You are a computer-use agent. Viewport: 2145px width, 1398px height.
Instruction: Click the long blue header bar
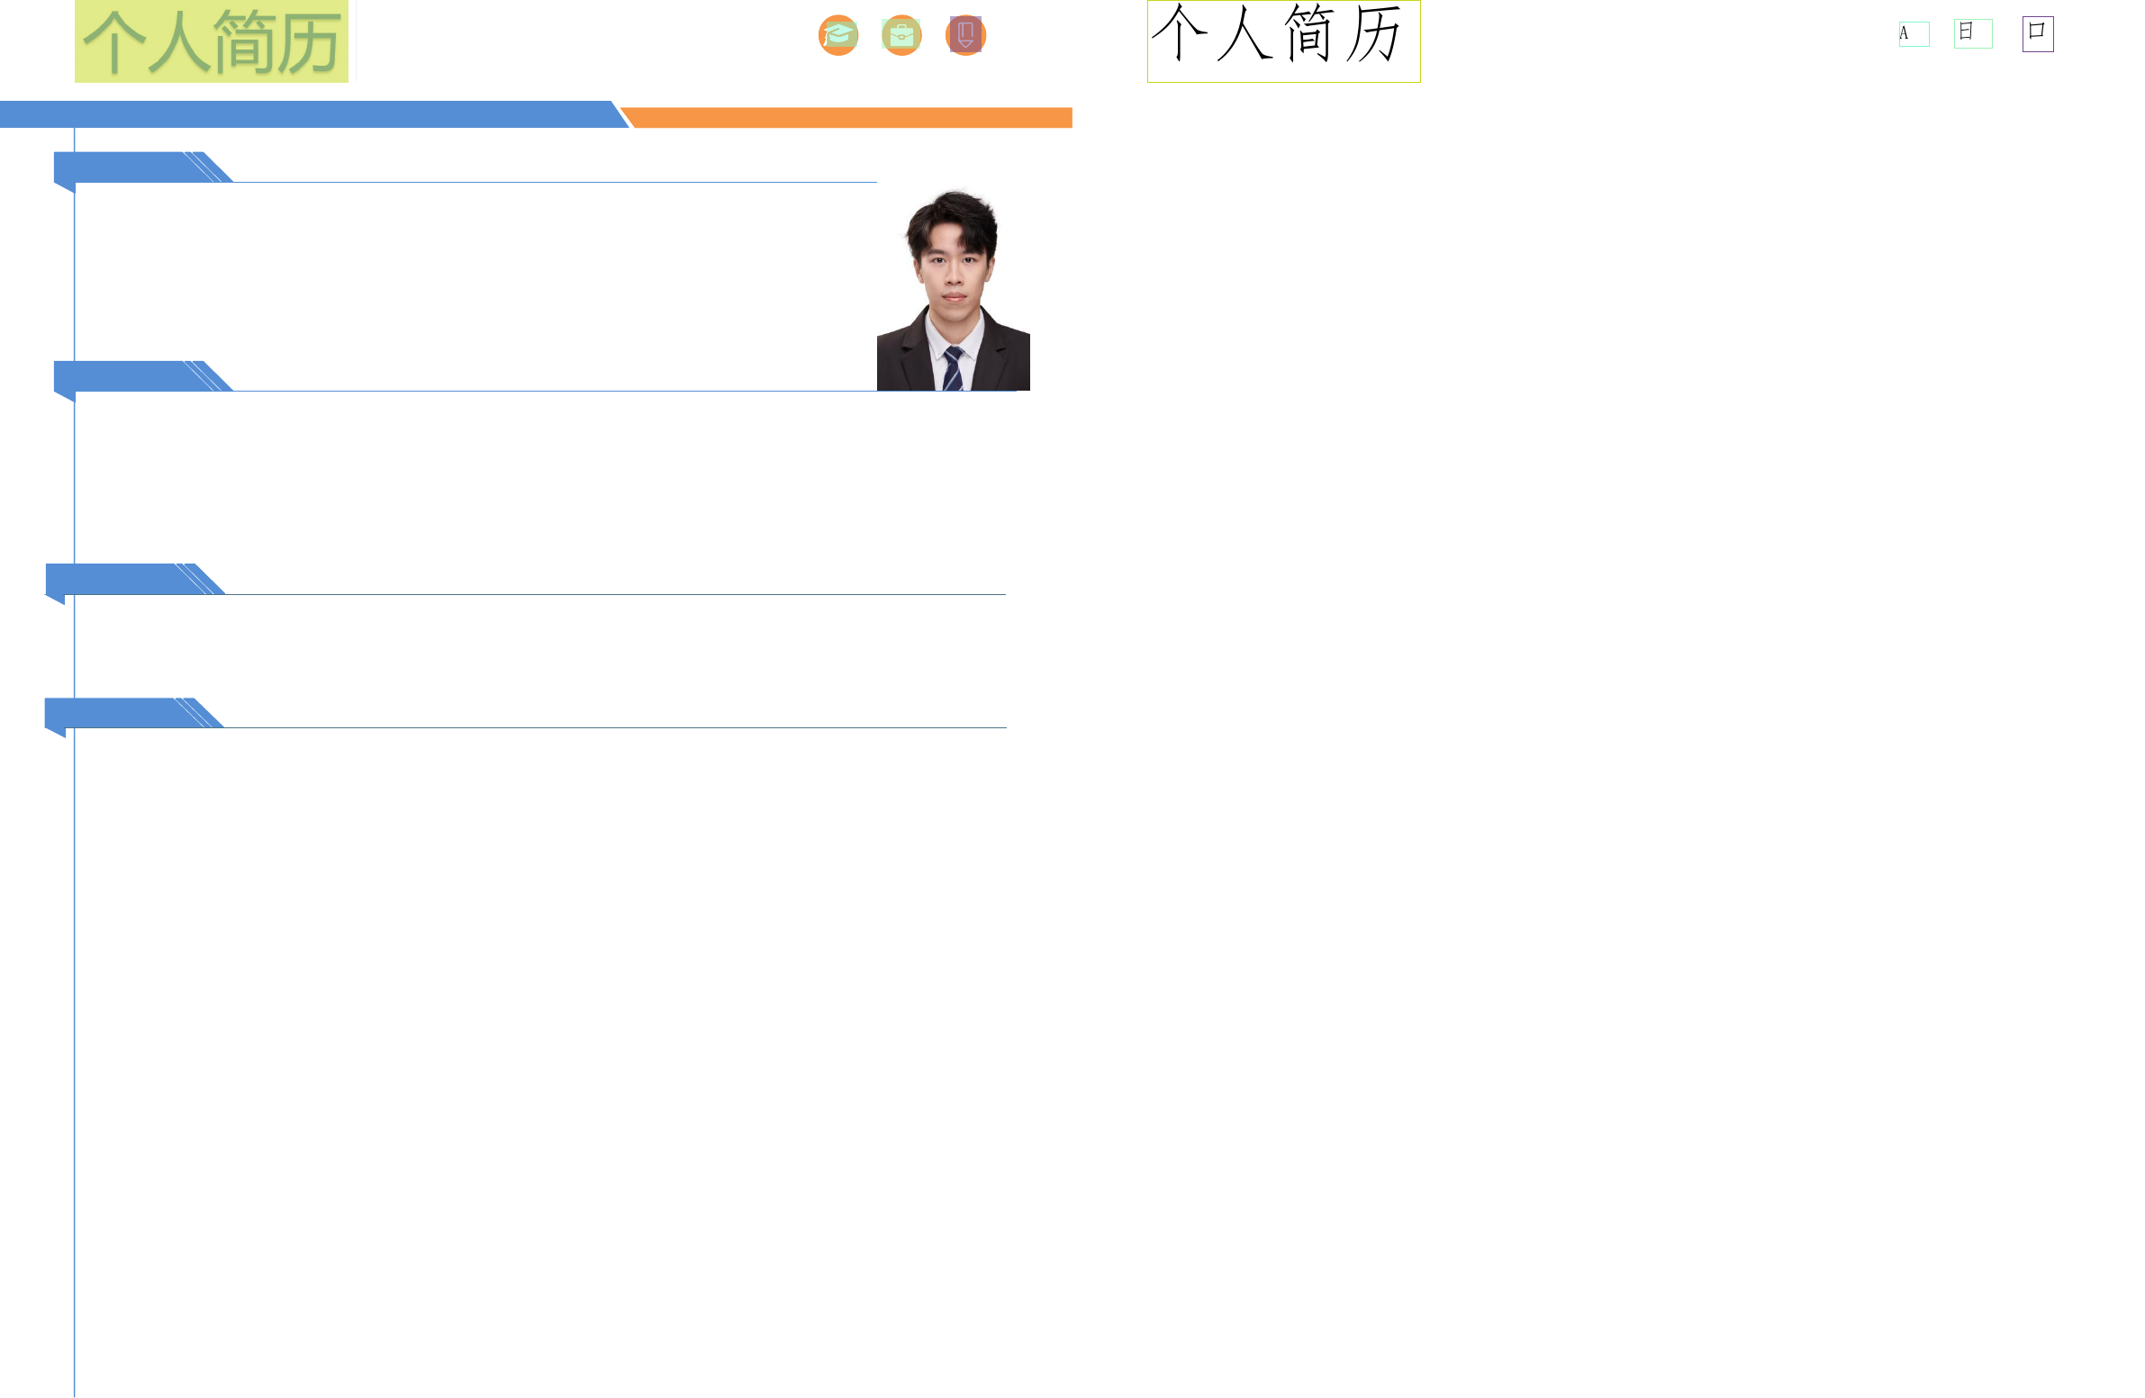(306, 114)
